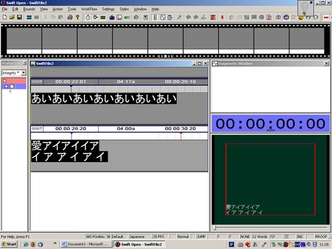Toggle the clock timecode icon in the toolbar
This screenshot has height=249, width=332.
point(88,17)
